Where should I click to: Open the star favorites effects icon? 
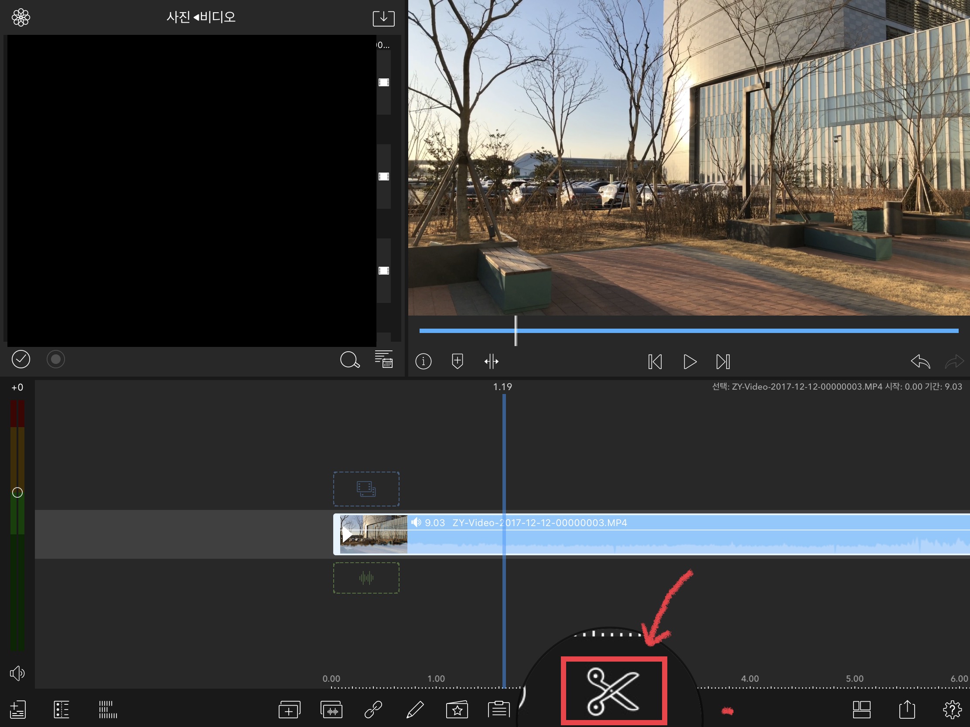point(457,710)
